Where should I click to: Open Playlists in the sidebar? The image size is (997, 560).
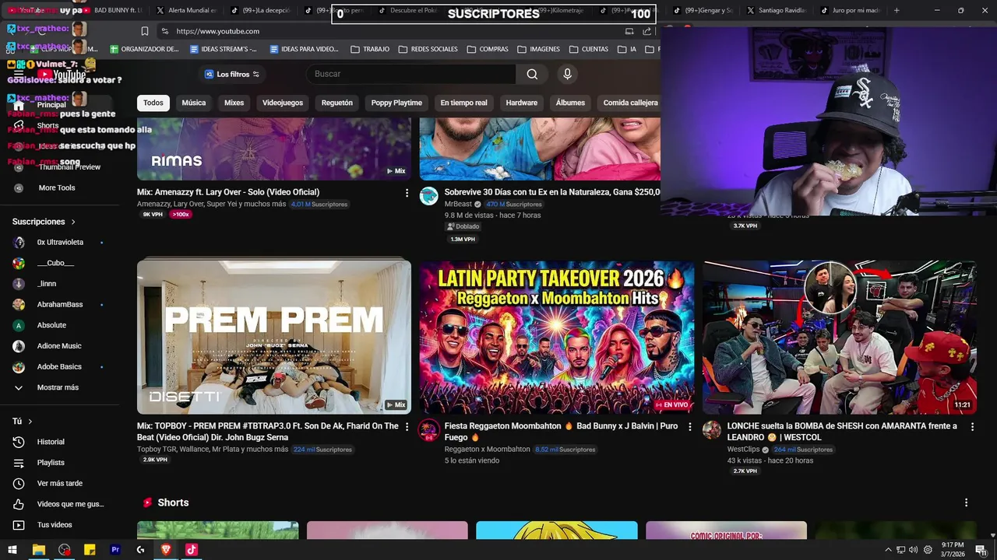pos(51,463)
